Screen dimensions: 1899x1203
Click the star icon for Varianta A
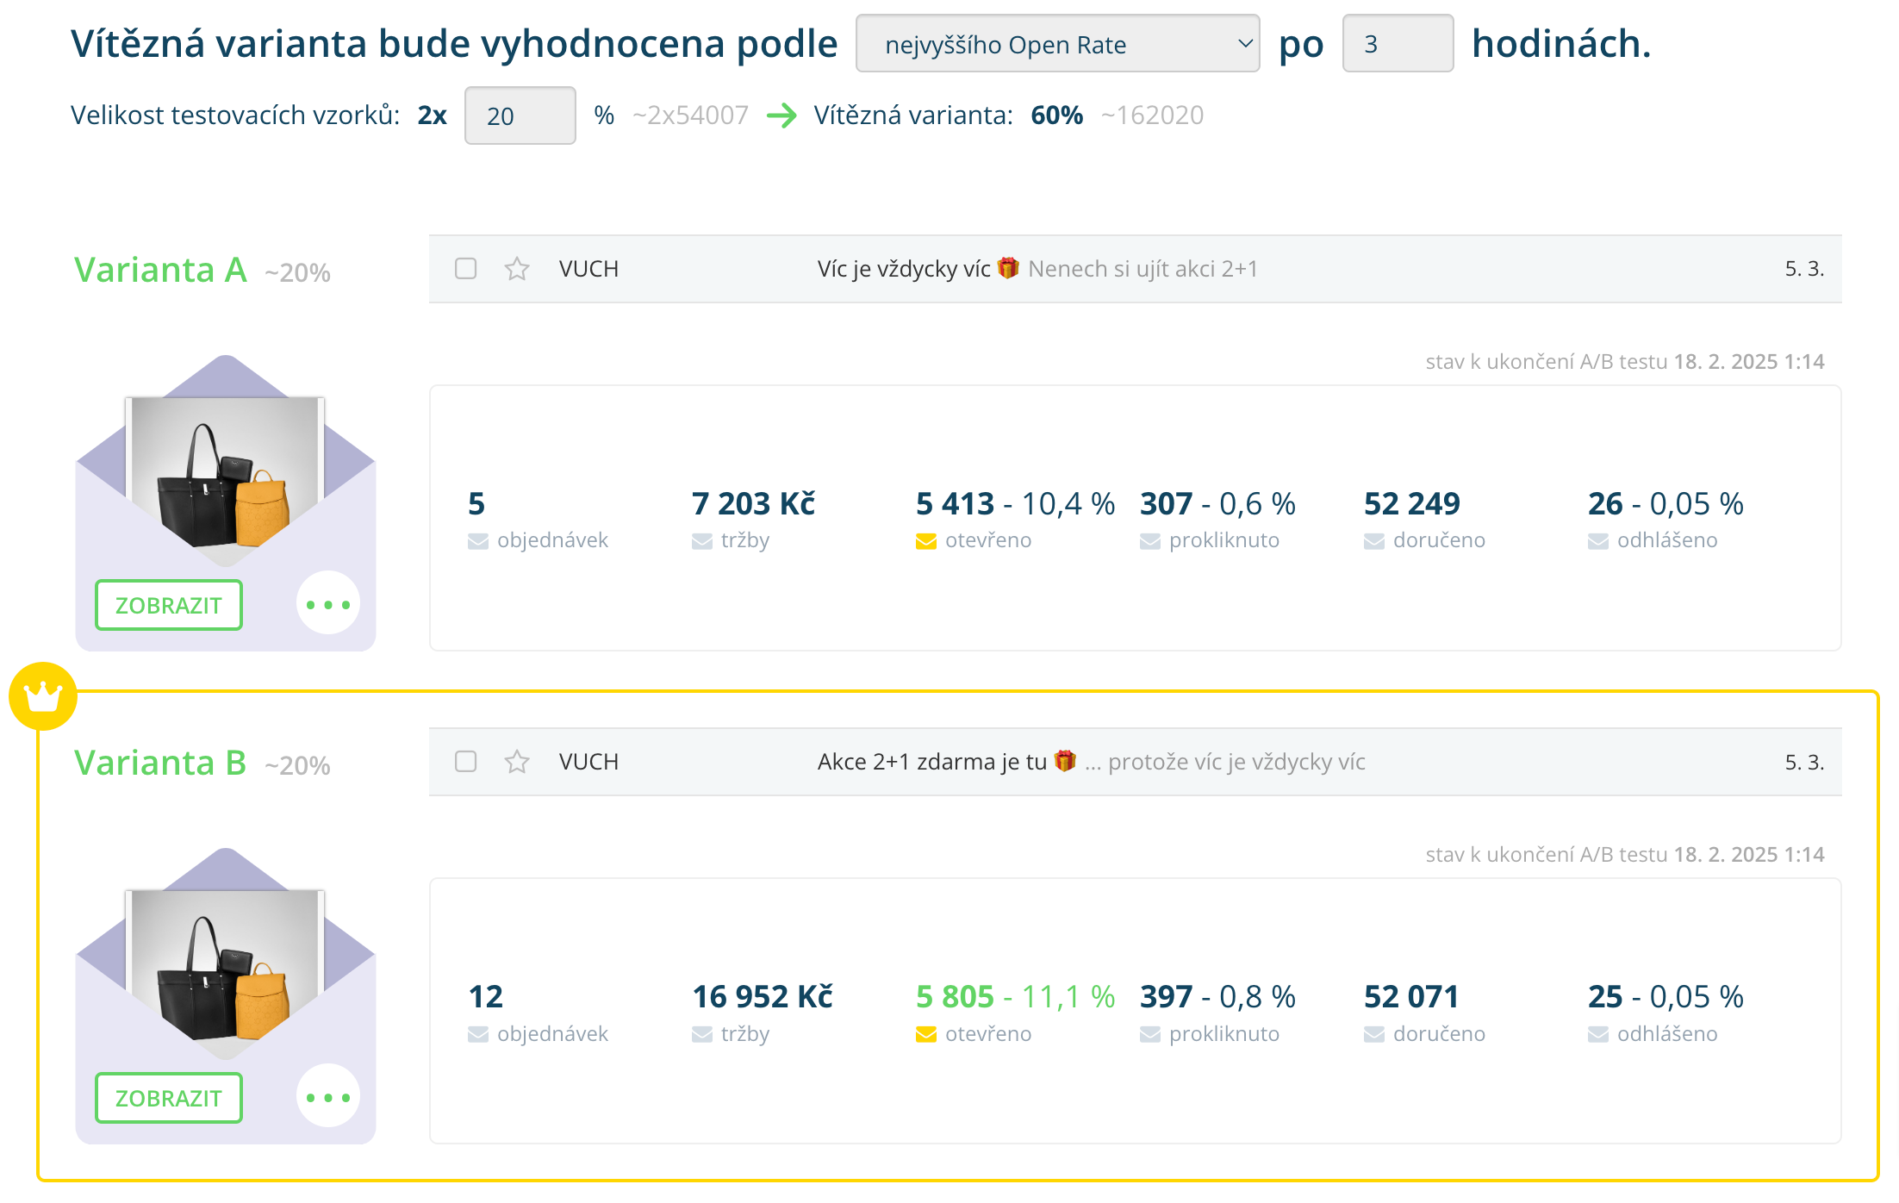coord(517,269)
